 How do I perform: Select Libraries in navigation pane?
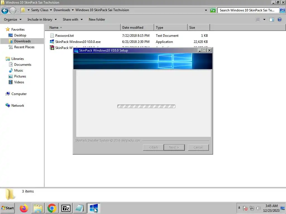[x=18, y=59]
